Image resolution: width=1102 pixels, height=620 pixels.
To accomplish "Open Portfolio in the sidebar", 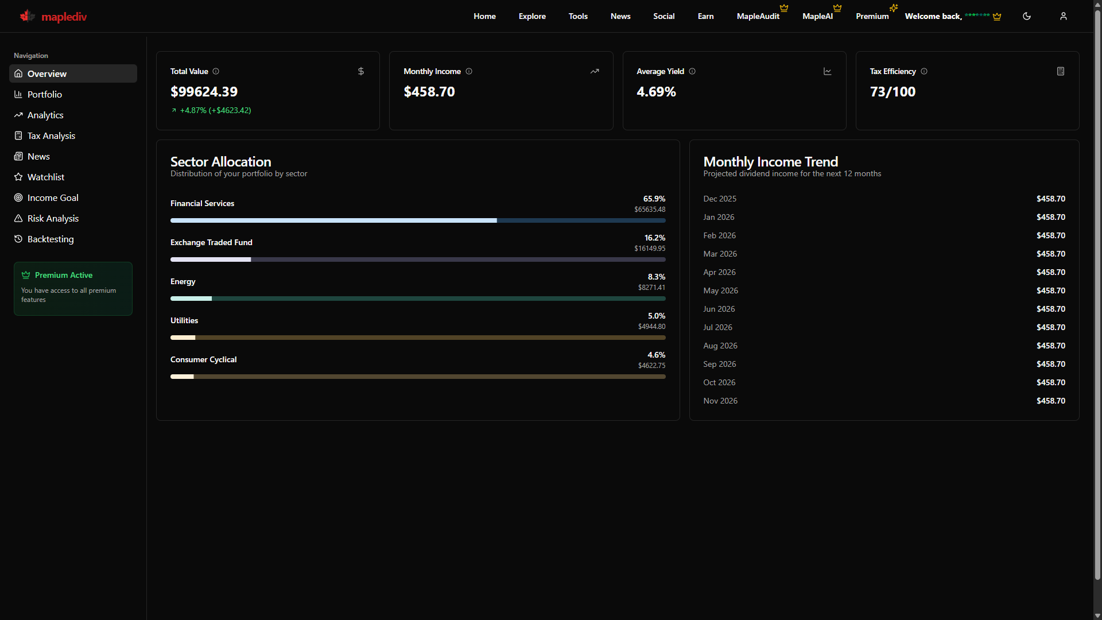I will pyautogui.click(x=44, y=94).
